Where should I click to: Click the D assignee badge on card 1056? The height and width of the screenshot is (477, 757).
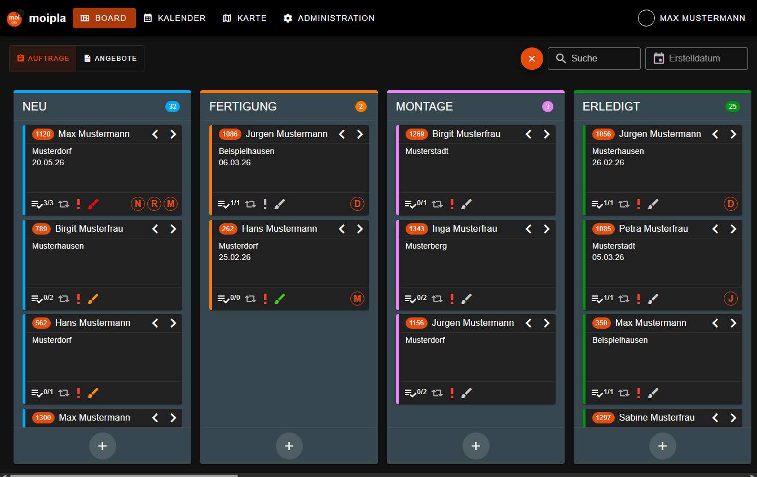click(x=730, y=204)
